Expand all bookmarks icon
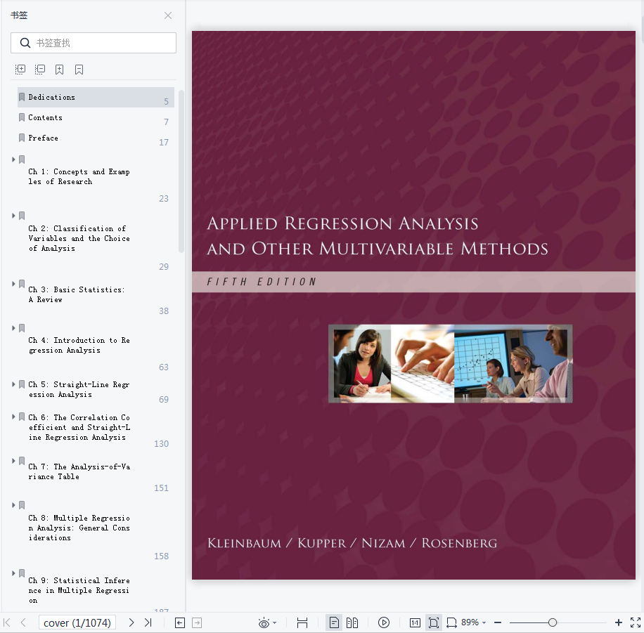 (20, 70)
